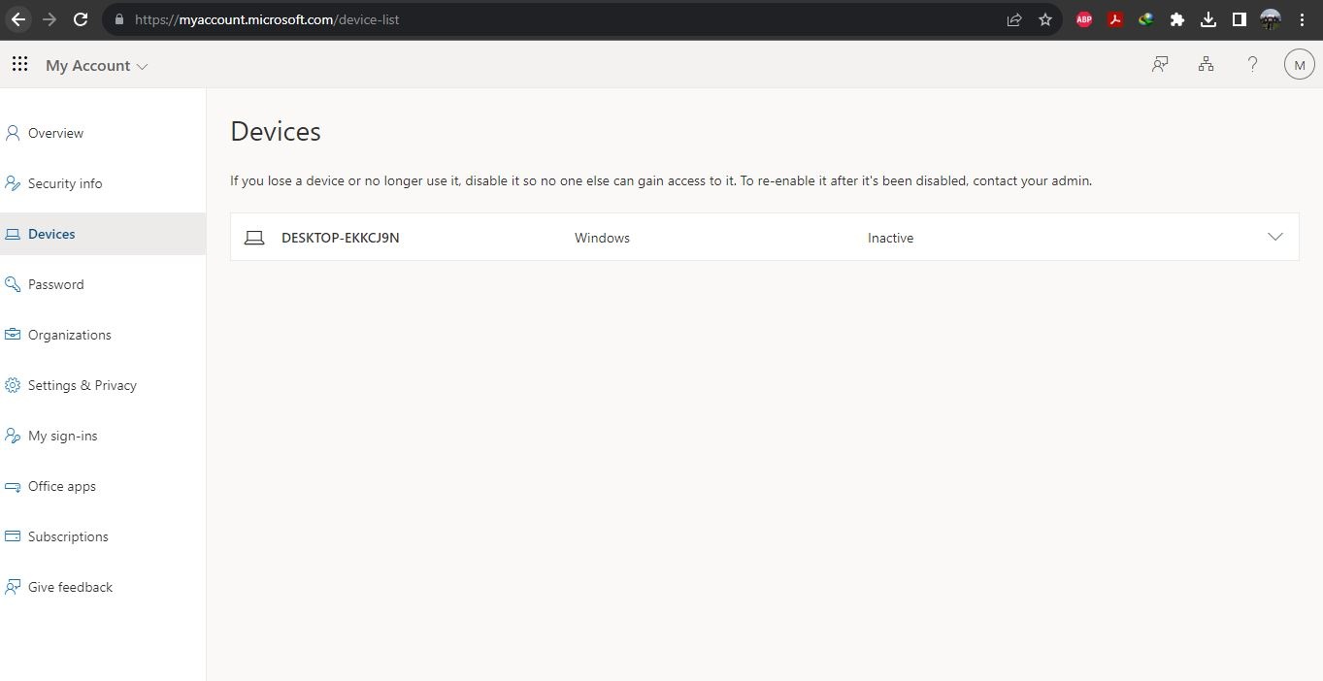The image size is (1323, 681).
Task: Click the Overview person icon
Action: [13, 133]
